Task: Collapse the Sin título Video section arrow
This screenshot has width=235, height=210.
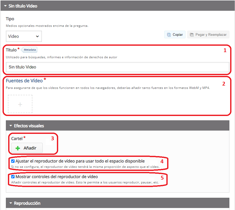Action: (5, 6)
